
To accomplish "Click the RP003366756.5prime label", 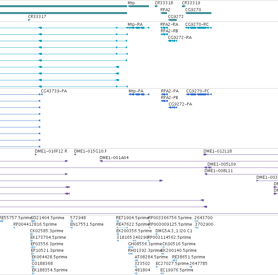I will [x=170, y=218].
